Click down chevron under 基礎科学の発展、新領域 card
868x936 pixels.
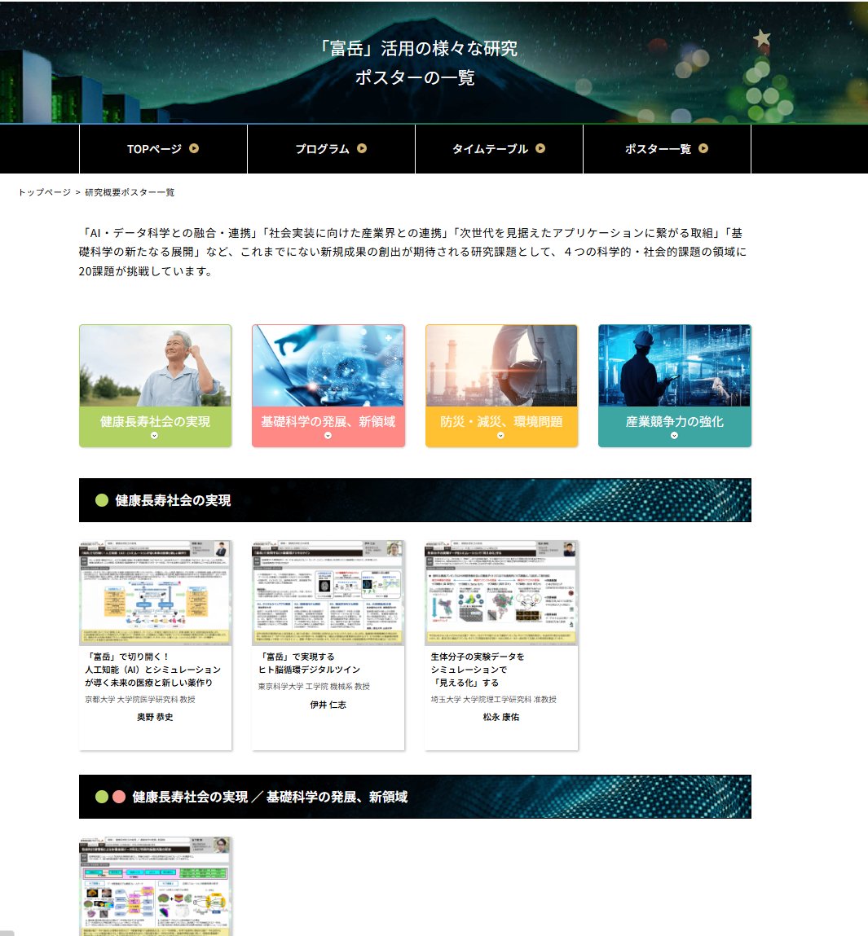(x=328, y=436)
